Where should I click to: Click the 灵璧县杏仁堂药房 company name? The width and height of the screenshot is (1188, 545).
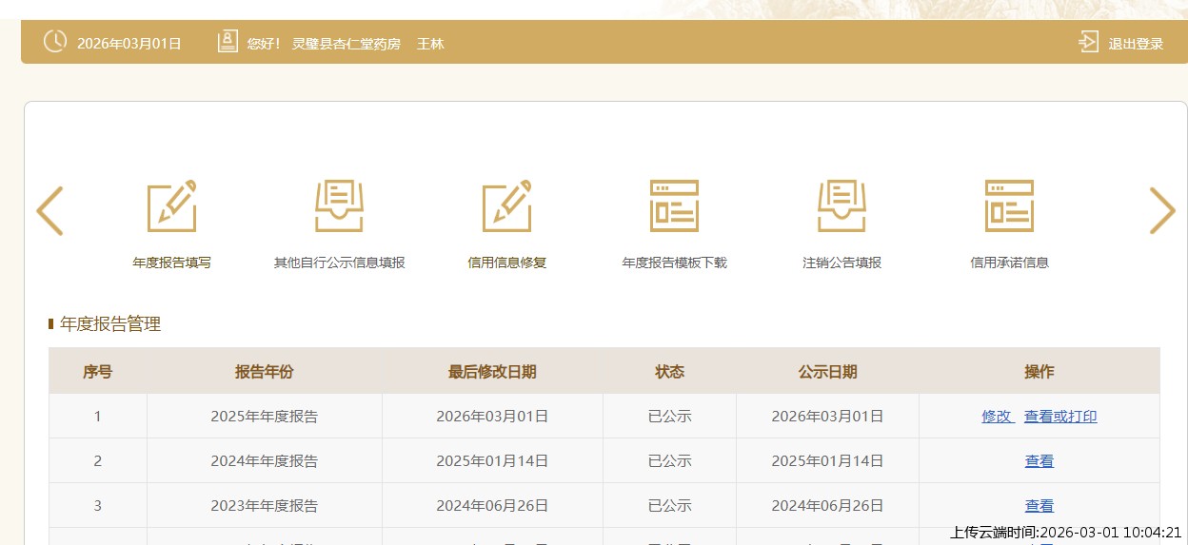click(346, 44)
